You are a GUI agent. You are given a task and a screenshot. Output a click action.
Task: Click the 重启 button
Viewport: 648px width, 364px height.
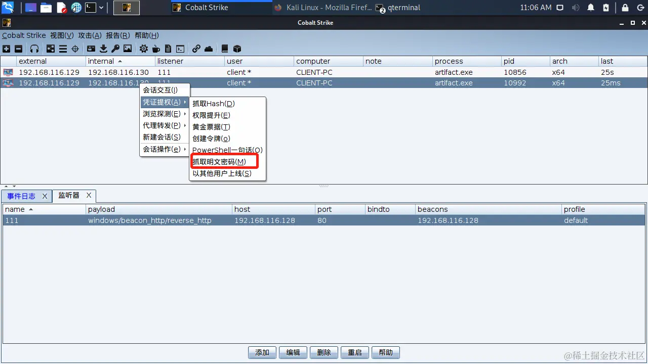click(355, 353)
